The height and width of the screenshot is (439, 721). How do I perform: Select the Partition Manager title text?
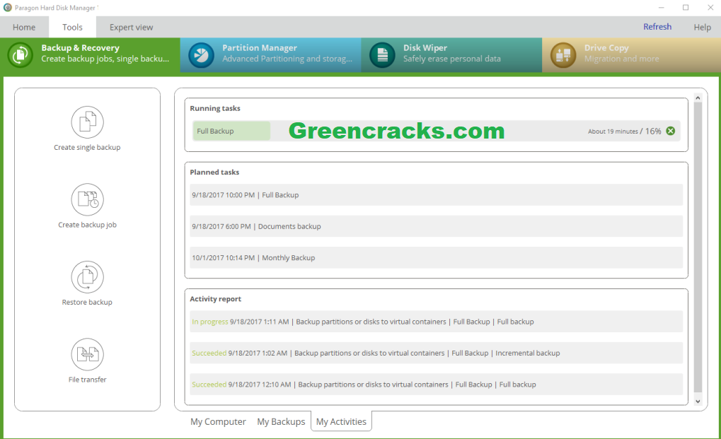coord(260,48)
